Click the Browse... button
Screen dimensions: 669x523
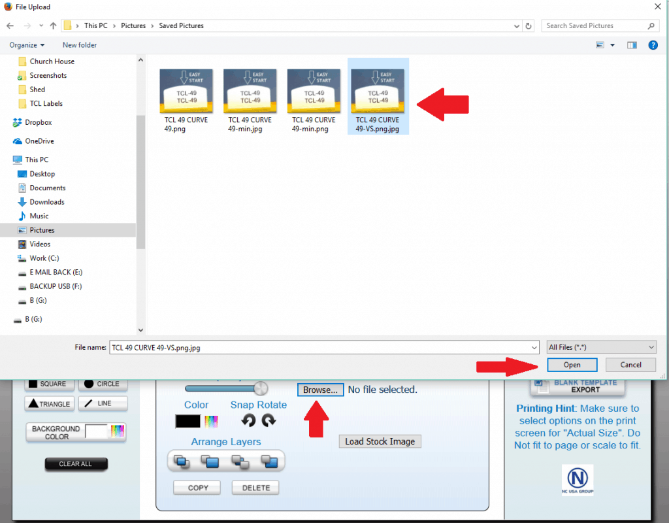[x=320, y=390]
